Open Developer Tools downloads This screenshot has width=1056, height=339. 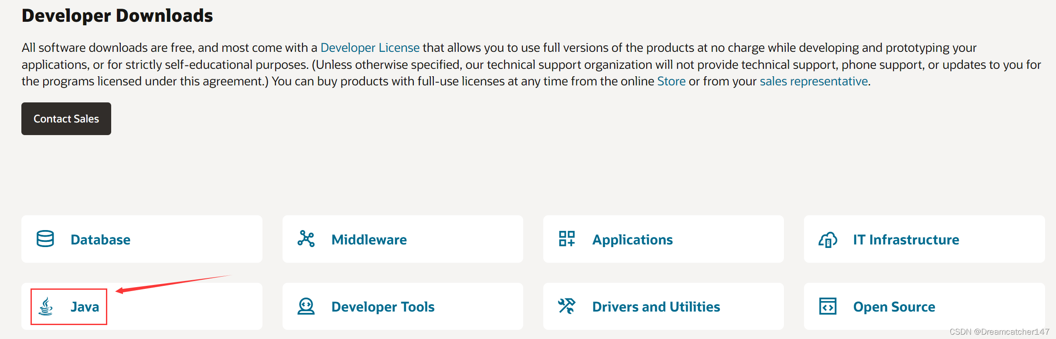click(383, 307)
